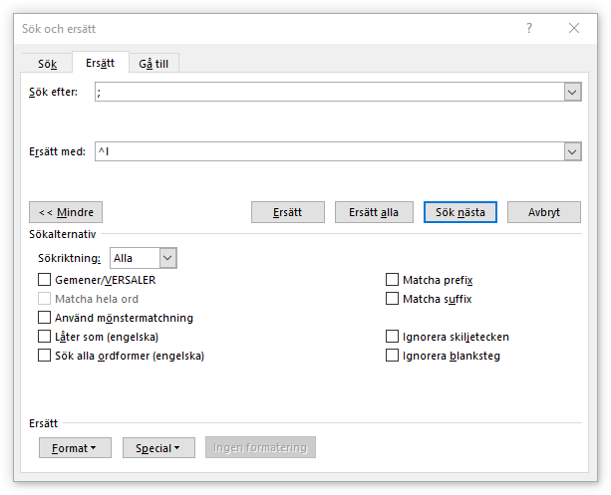Close the Sök och ersätt dialog
611x495 pixels.
tap(573, 29)
